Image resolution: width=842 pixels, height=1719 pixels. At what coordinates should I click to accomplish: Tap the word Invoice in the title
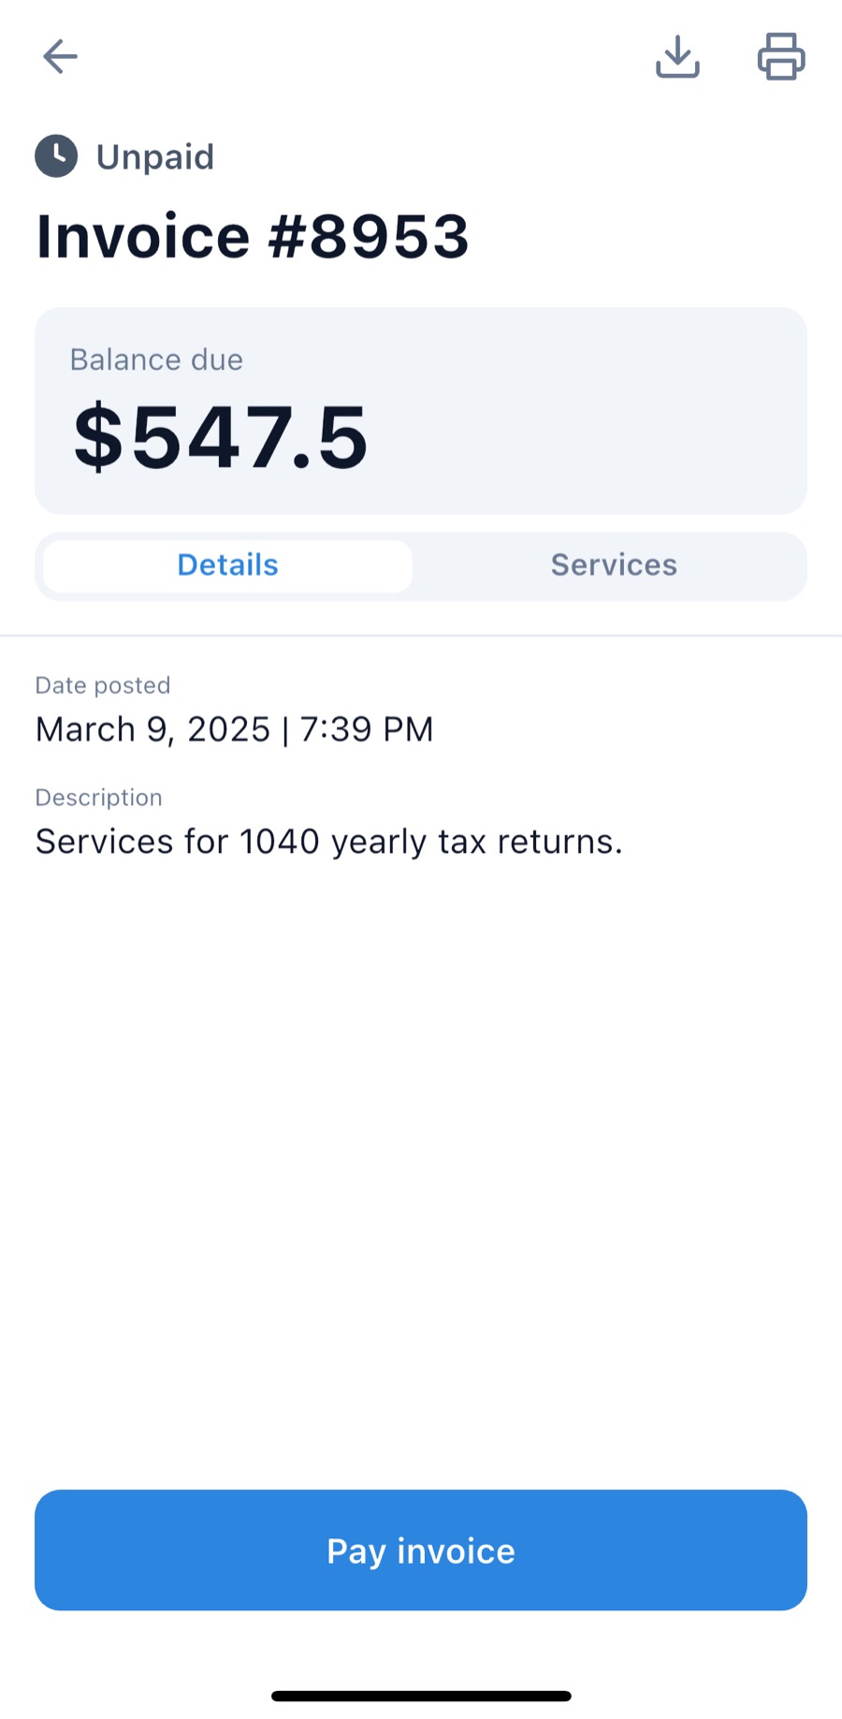click(x=143, y=236)
